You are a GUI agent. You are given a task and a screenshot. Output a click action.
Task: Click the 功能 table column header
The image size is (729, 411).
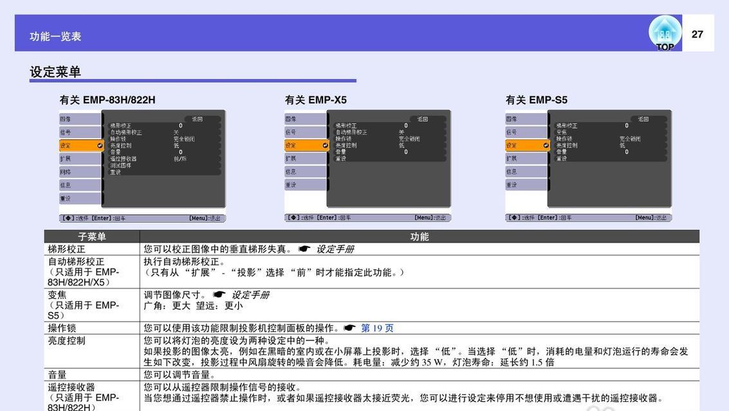pyautogui.click(x=420, y=236)
